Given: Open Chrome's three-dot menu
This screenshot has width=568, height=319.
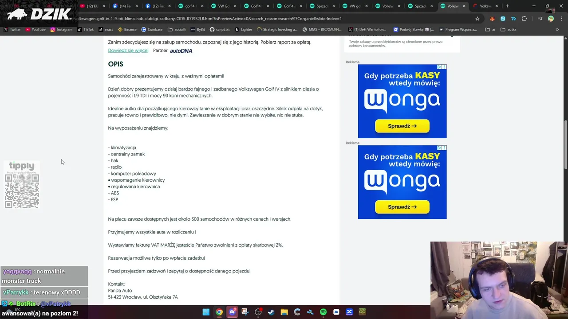Looking at the screenshot, I should pos(562,19).
